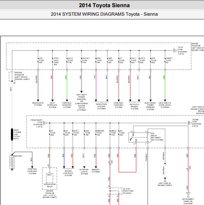This screenshot has width=204, height=205.
Task: Click the TO AM2 FUSE diagram reference
Action: pos(197,123)
